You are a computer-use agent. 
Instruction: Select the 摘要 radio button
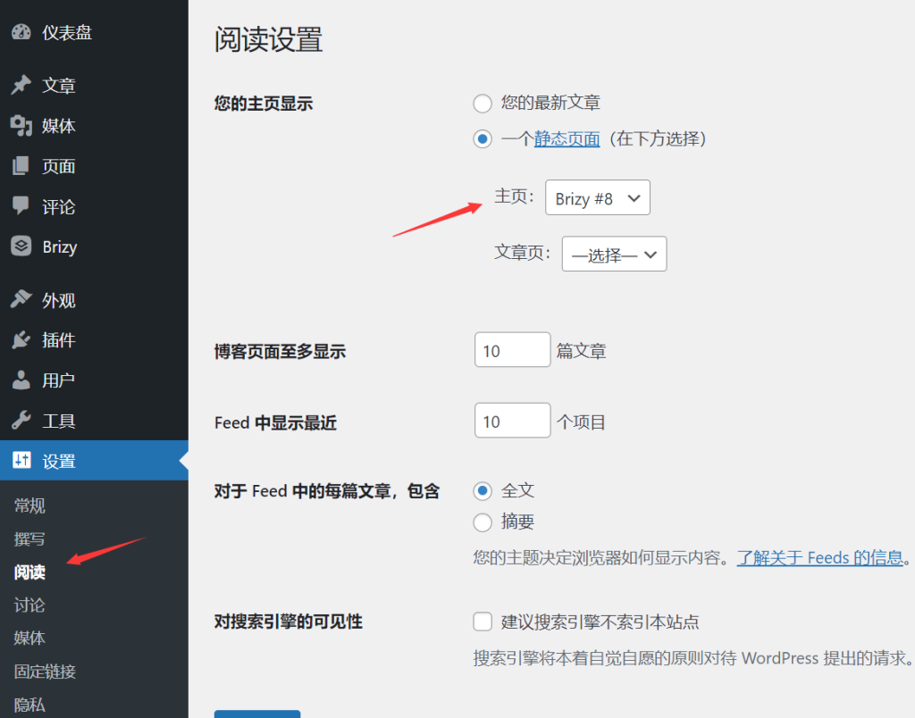[483, 522]
